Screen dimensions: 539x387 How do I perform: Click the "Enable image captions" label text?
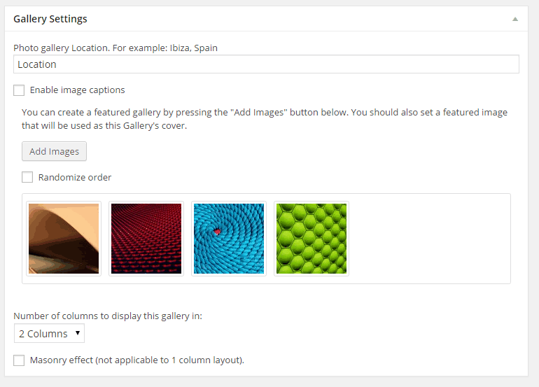[x=77, y=90]
